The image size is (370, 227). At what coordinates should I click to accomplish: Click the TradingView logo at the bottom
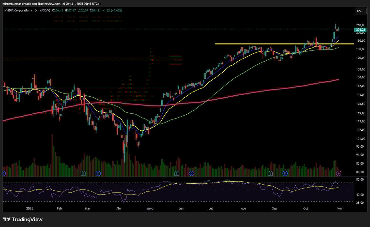(x=23, y=219)
